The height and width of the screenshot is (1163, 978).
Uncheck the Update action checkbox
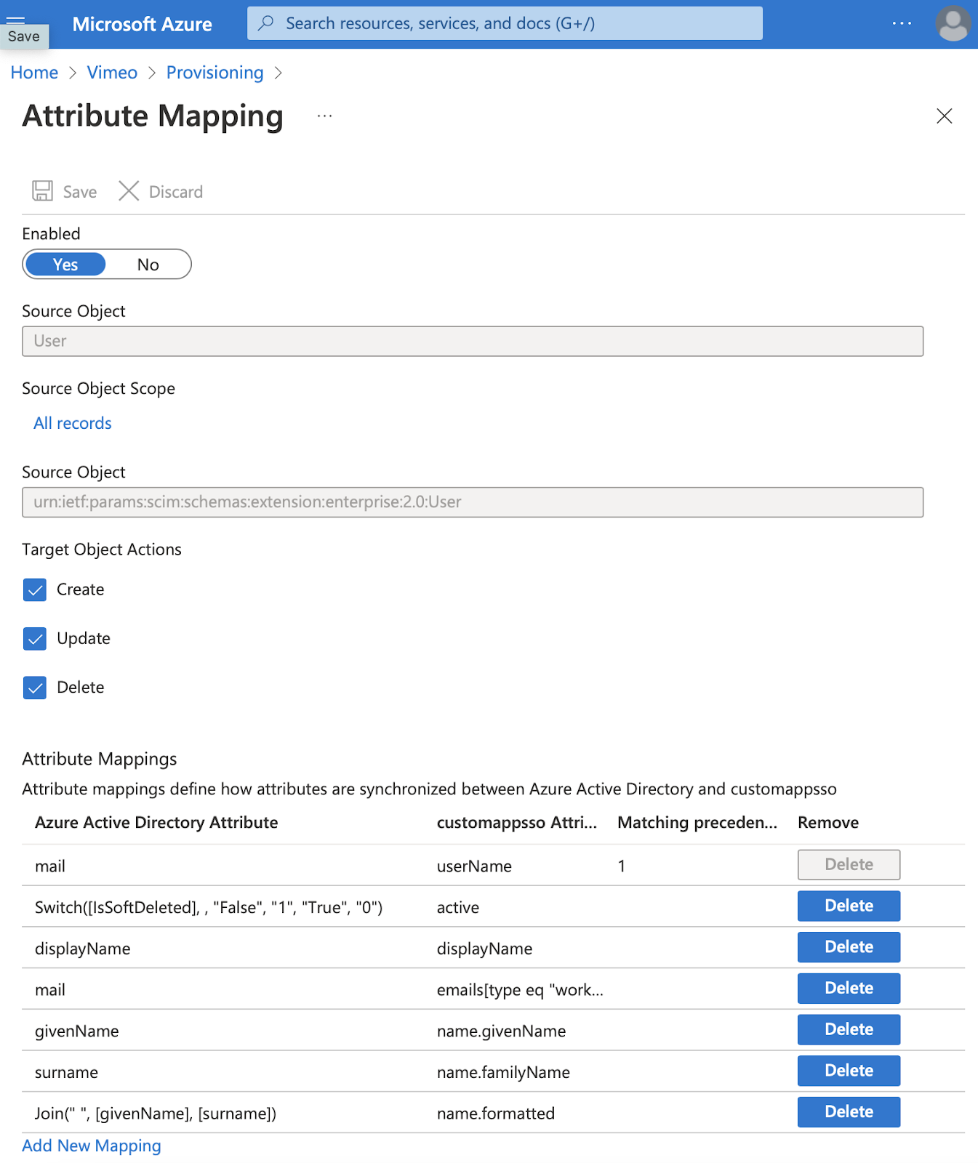click(35, 638)
